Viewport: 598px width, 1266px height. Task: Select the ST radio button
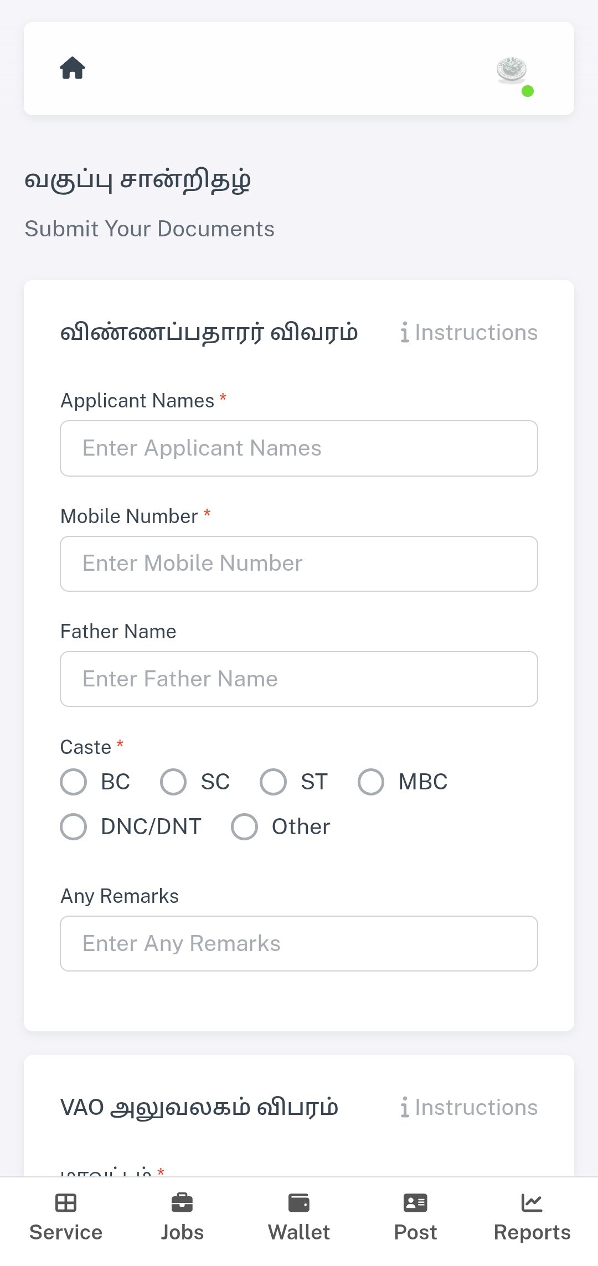[x=274, y=782]
